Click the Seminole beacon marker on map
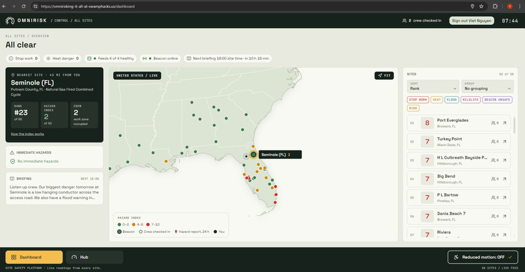The width and height of the screenshot is (525, 272). coord(253,155)
